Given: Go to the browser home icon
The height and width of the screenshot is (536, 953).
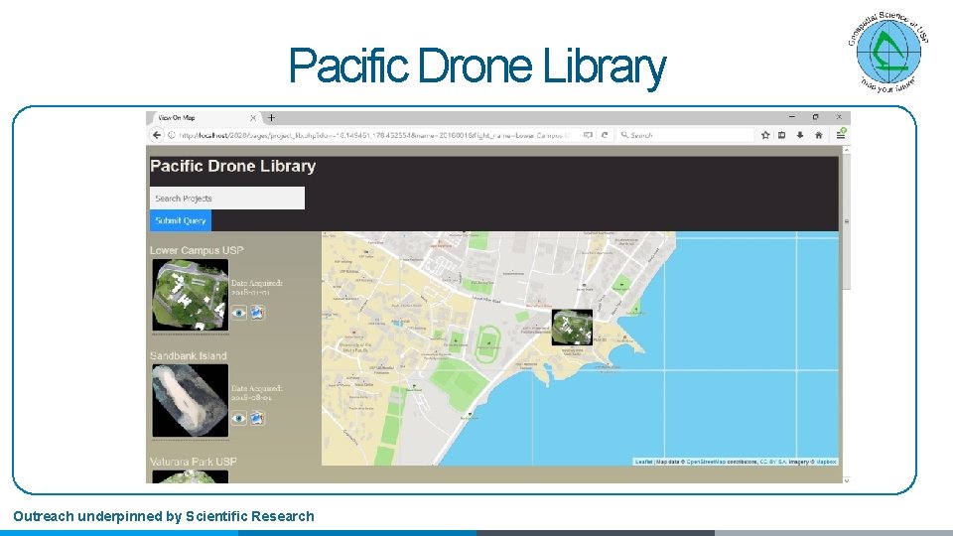Looking at the screenshot, I should 819,135.
